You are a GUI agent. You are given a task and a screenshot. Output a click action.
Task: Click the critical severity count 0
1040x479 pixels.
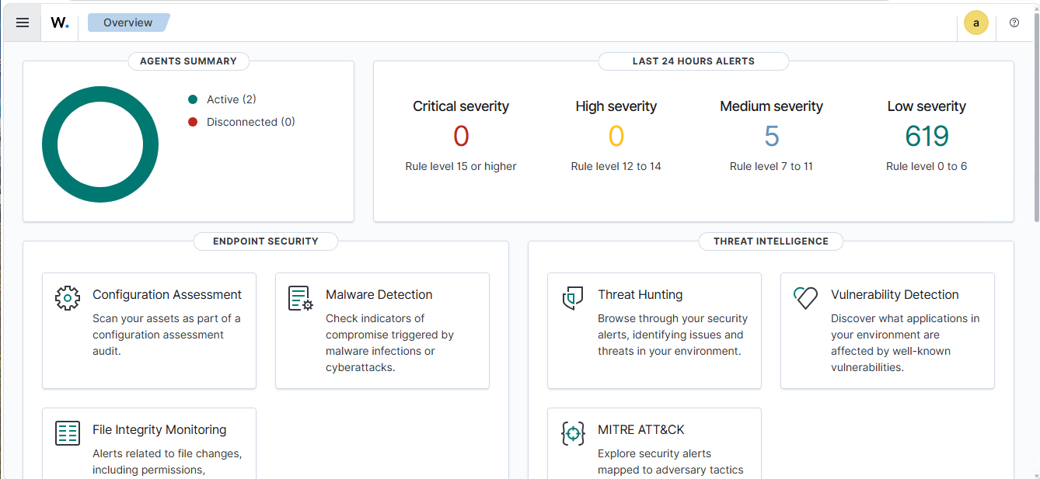[x=461, y=137]
